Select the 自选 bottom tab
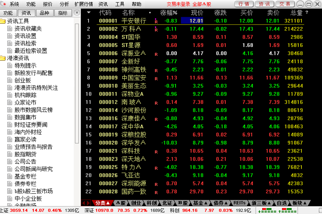Image resolution: width=322 pixels, height=214 pixels. tap(281, 203)
